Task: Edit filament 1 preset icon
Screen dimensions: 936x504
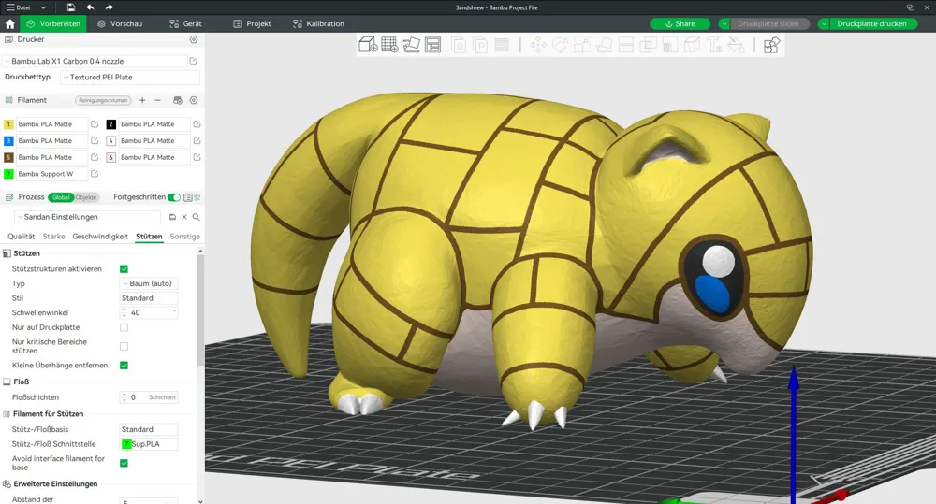Action: [x=95, y=124]
